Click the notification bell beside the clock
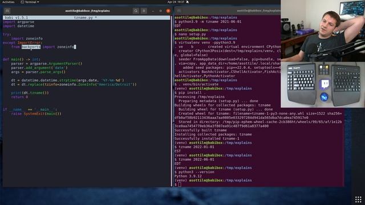The width and height of the screenshot is (365, 205). click(188, 2)
